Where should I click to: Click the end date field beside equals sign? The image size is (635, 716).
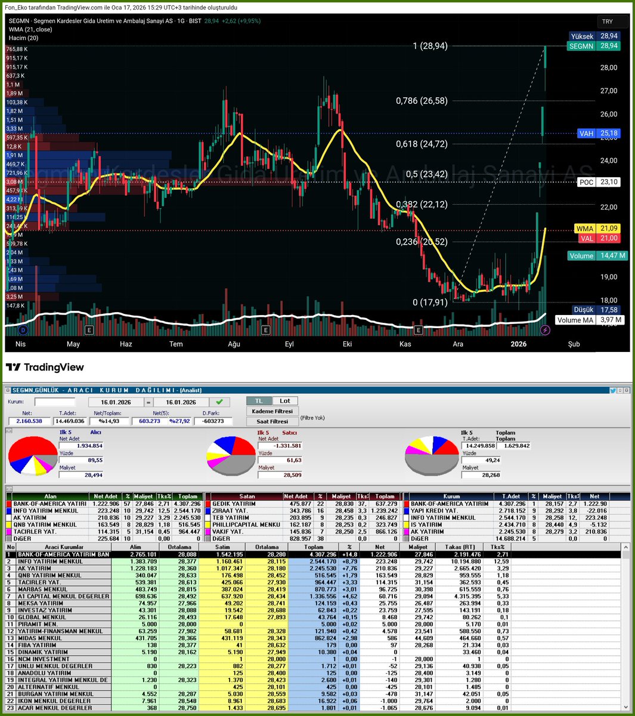tap(181, 402)
